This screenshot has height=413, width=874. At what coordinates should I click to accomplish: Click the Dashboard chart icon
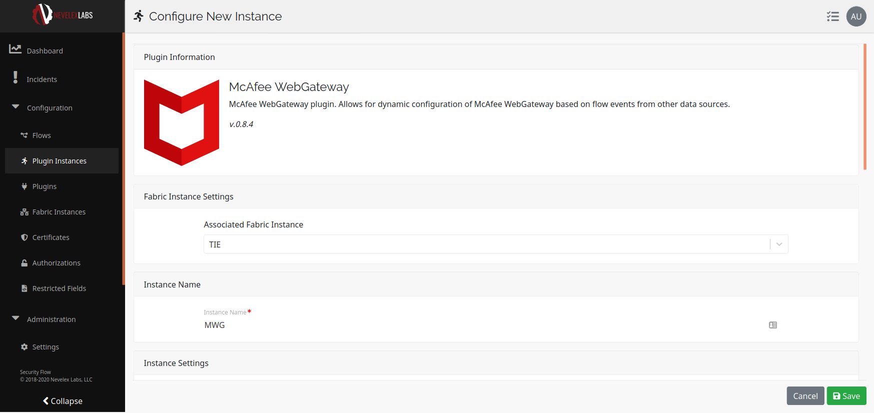[15, 49]
